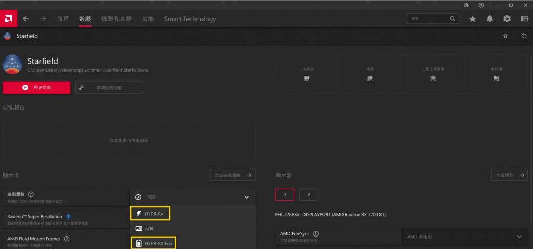Favorite Starfield with the star outline
This screenshot has height=249, width=533.
[x=505, y=36]
